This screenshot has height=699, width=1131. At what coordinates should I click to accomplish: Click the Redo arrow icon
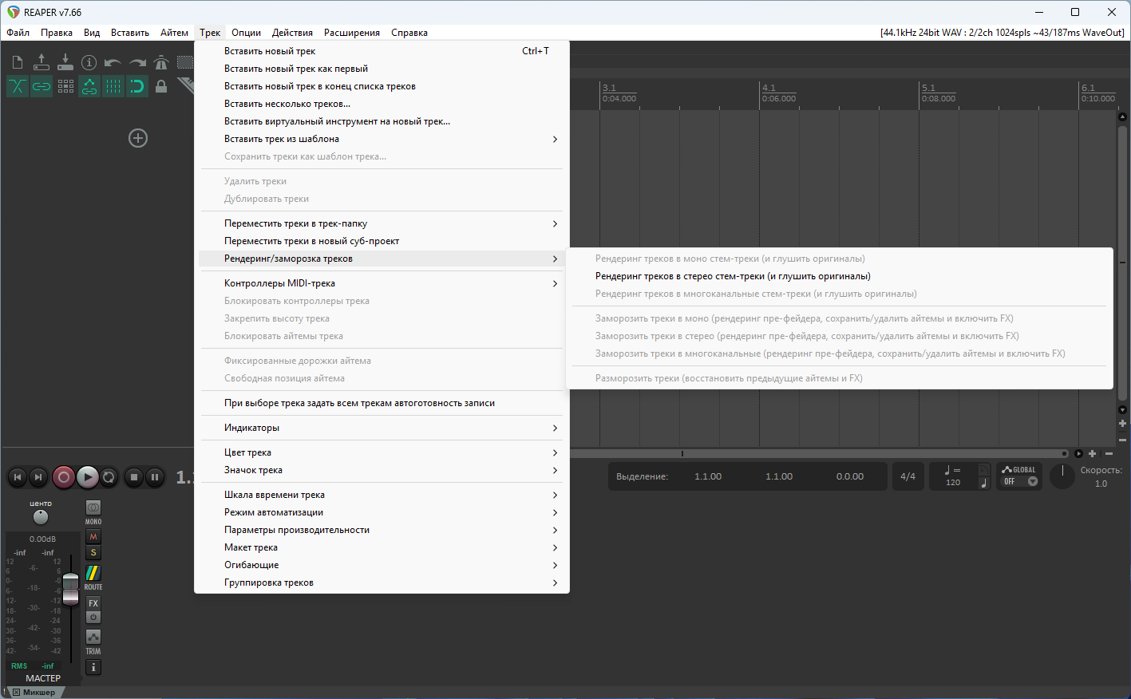(x=137, y=62)
